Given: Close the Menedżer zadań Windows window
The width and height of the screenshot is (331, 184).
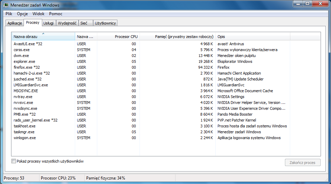Looking at the screenshot, I should (x=320, y=3).
